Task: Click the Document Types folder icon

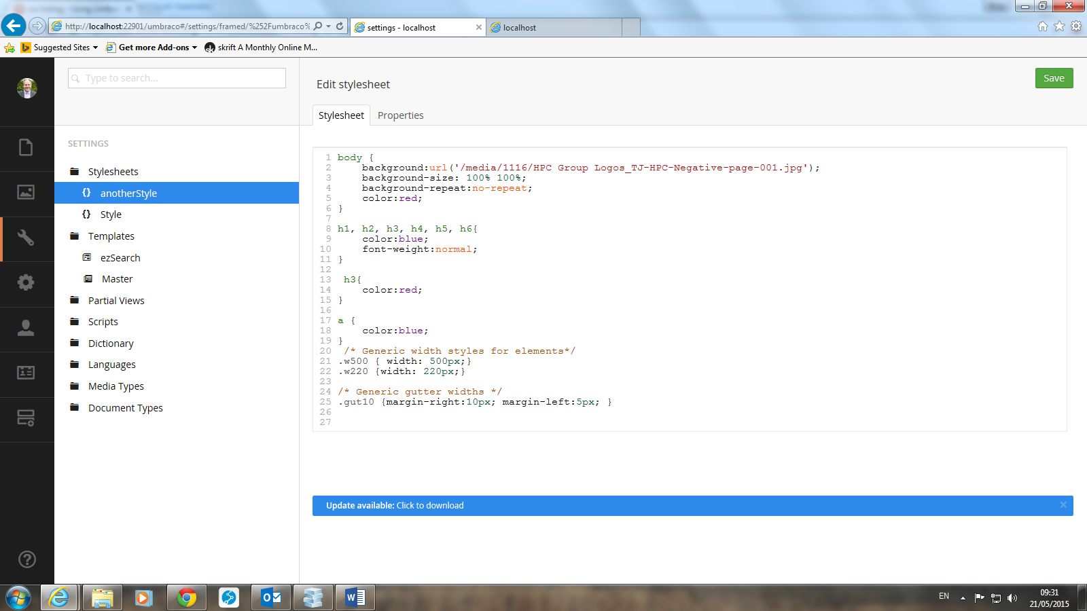Action: point(75,407)
